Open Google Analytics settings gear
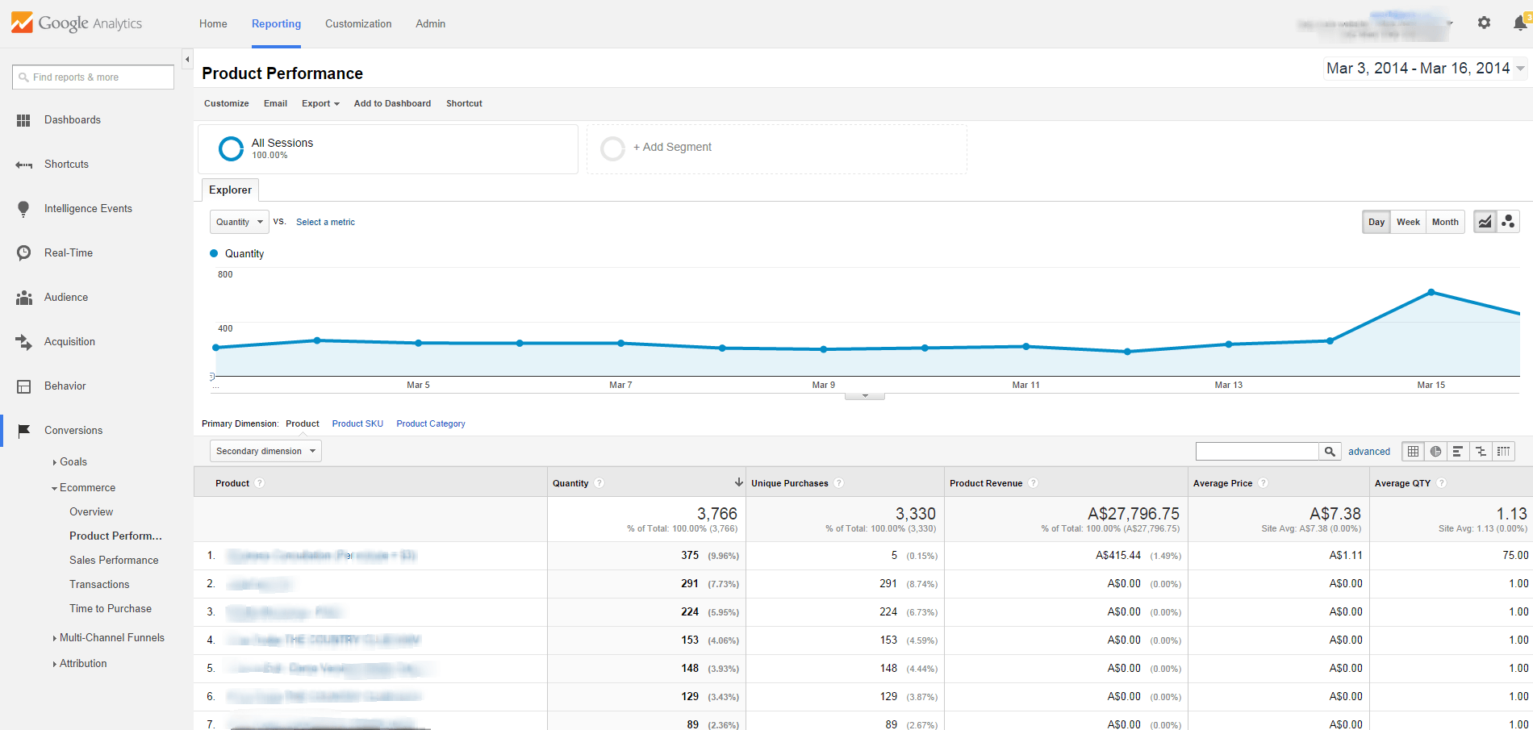 click(x=1484, y=23)
